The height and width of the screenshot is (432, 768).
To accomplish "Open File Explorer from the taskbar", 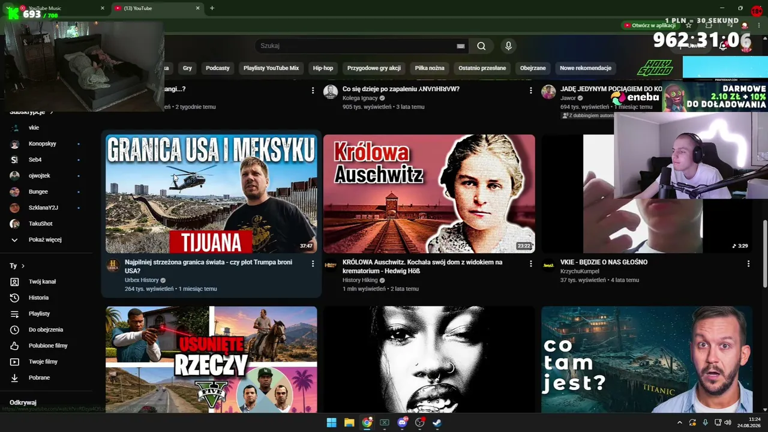I will pyautogui.click(x=349, y=422).
